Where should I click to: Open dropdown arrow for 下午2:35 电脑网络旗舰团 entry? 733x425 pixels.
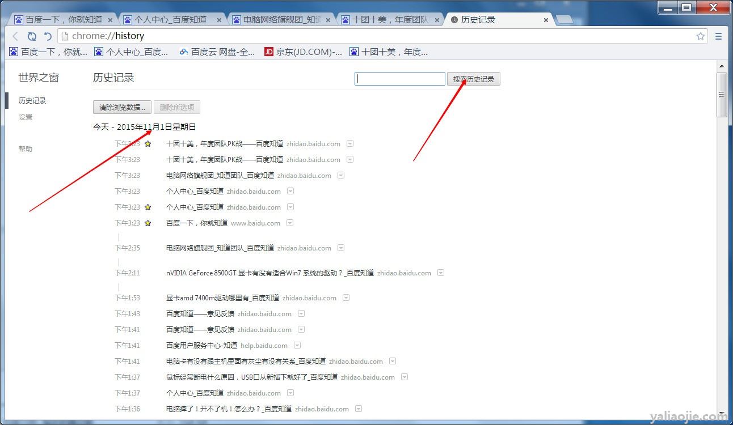(341, 248)
